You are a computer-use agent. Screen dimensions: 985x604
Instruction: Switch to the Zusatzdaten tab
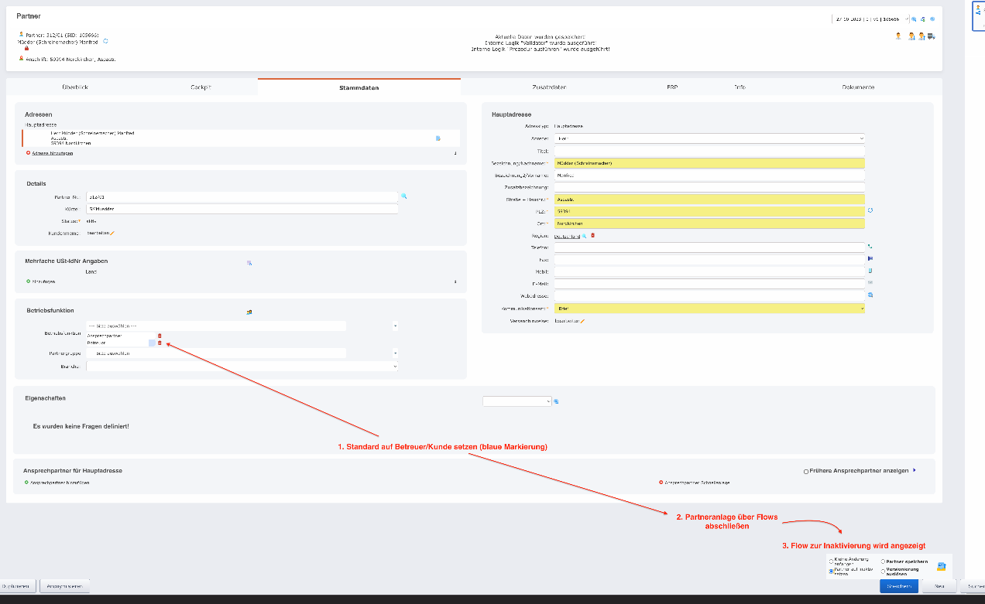(x=549, y=87)
